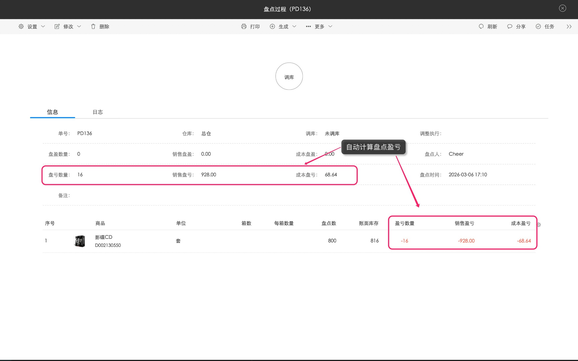Open the table column settings gear
The height and width of the screenshot is (361, 578).
539,225
